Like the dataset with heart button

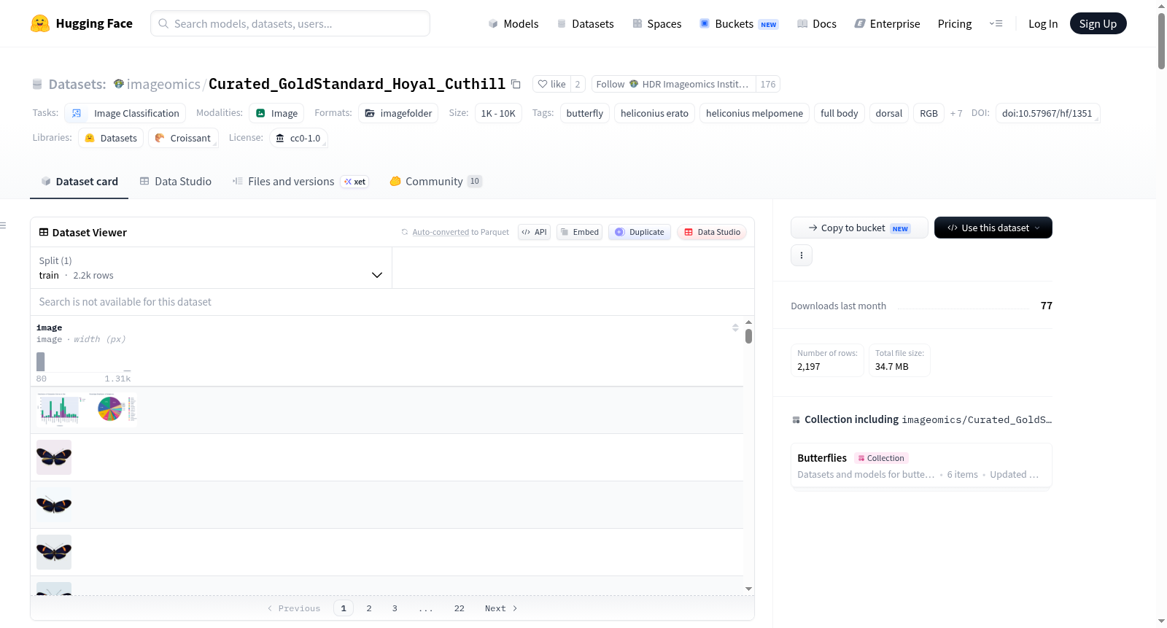551,84
